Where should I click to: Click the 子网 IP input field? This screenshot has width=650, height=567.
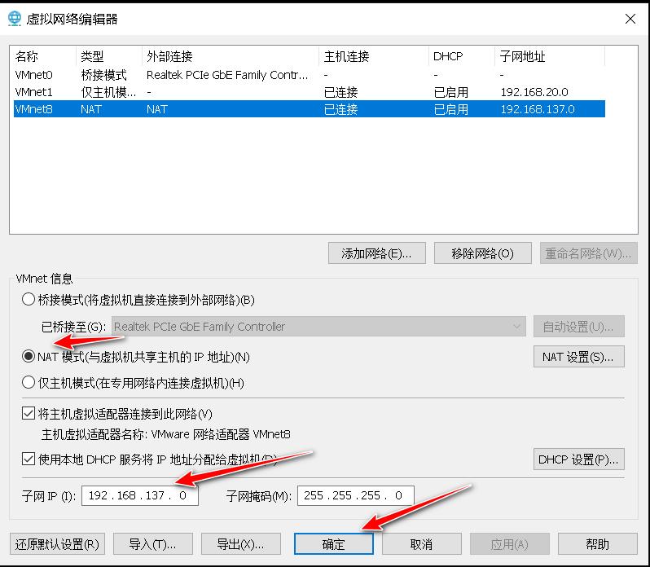140,495
